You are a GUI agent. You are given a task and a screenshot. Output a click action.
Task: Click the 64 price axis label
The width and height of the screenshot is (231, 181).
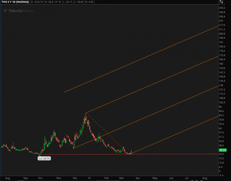220,128
